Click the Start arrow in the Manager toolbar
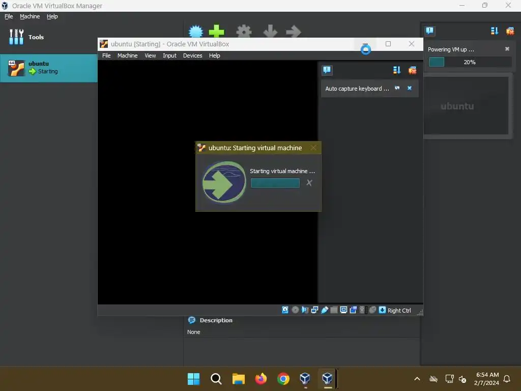Image resolution: width=521 pixels, height=391 pixels. coord(293,32)
